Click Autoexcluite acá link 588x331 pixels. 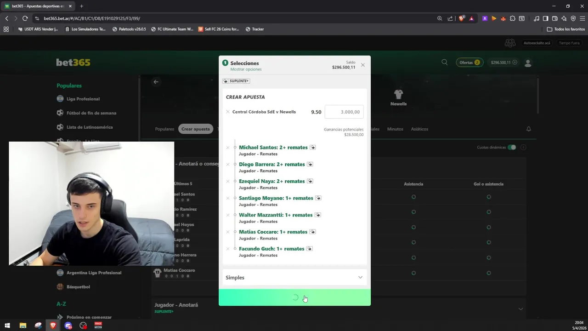(x=537, y=43)
